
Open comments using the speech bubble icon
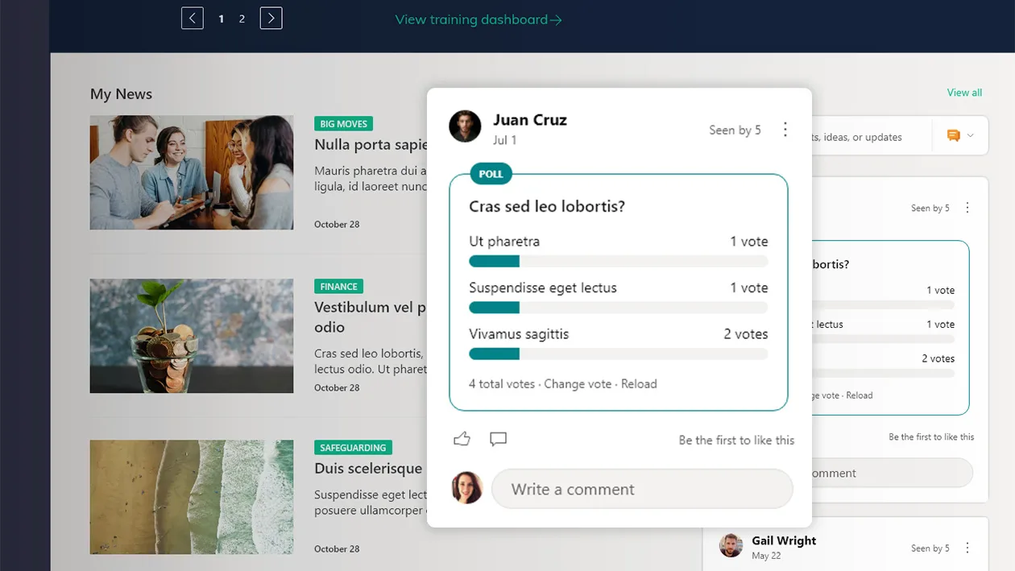498,439
